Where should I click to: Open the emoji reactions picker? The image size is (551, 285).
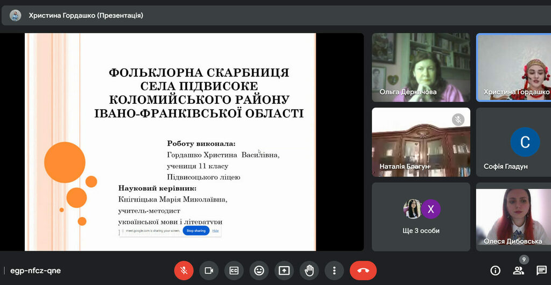pos(259,270)
